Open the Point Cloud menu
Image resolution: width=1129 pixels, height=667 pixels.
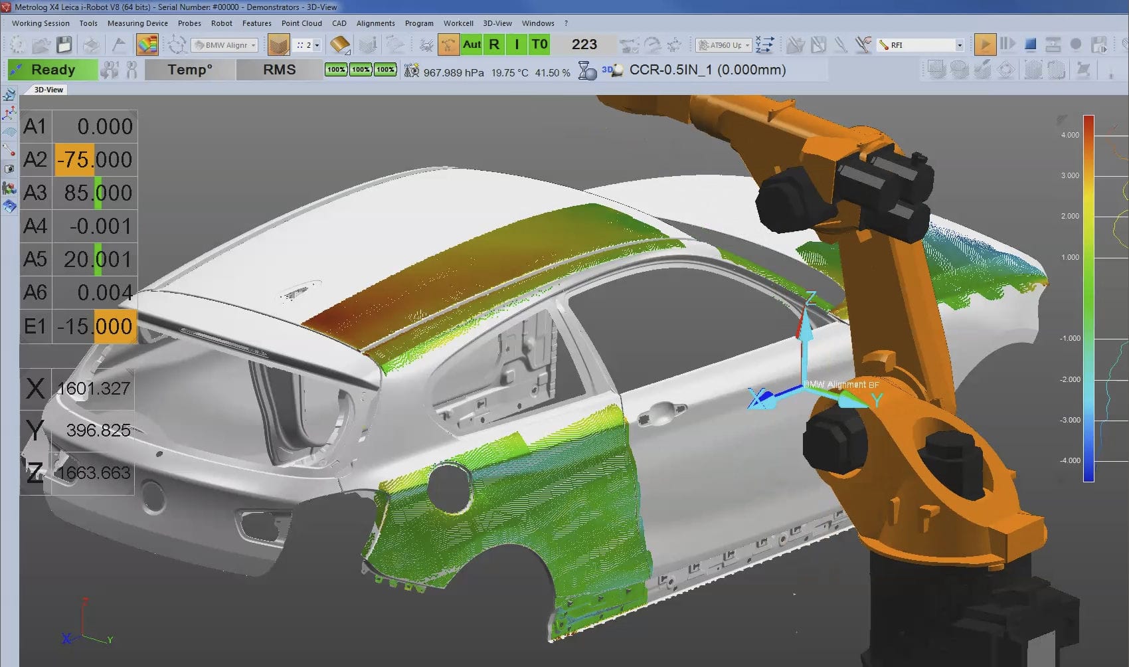click(302, 23)
